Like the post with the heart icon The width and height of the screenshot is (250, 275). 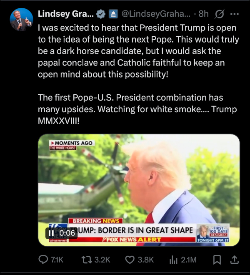[x=130, y=260]
